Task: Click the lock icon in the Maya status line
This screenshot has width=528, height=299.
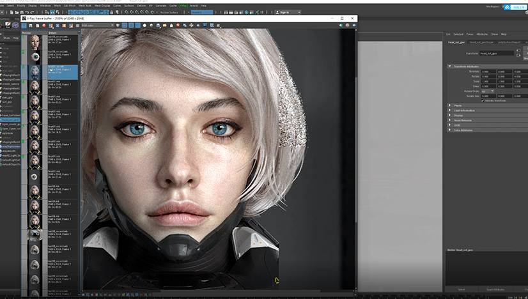Action: [x=111, y=13]
